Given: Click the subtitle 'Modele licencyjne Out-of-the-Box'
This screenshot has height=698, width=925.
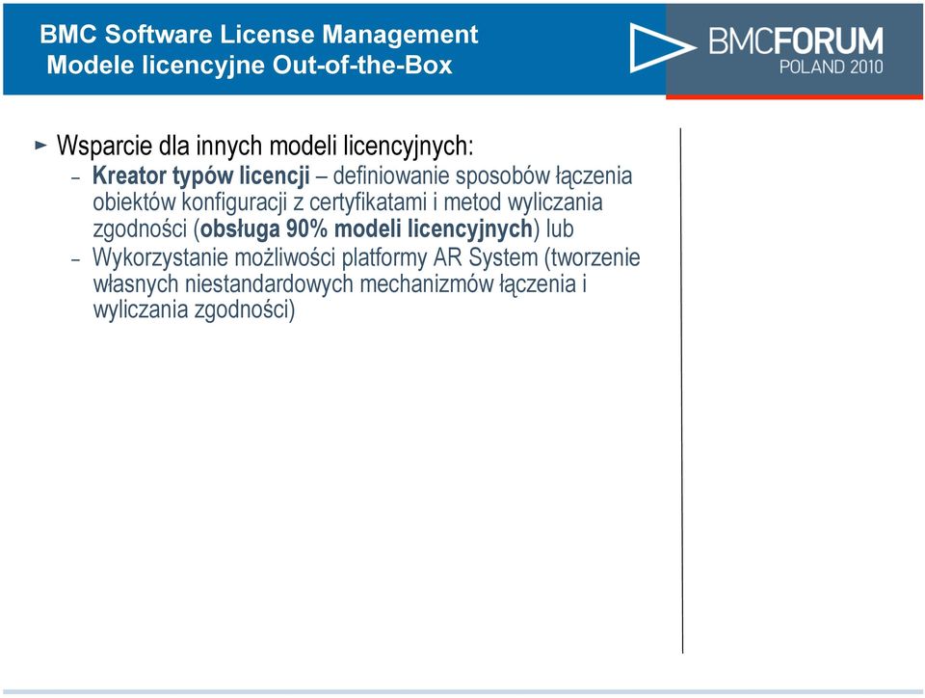Looking at the screenshot, I should coord(250,65).
